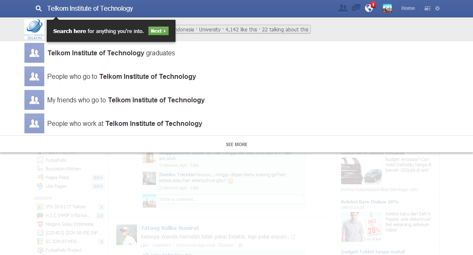Open SC ICM-07 MDS group

[61, 241]
